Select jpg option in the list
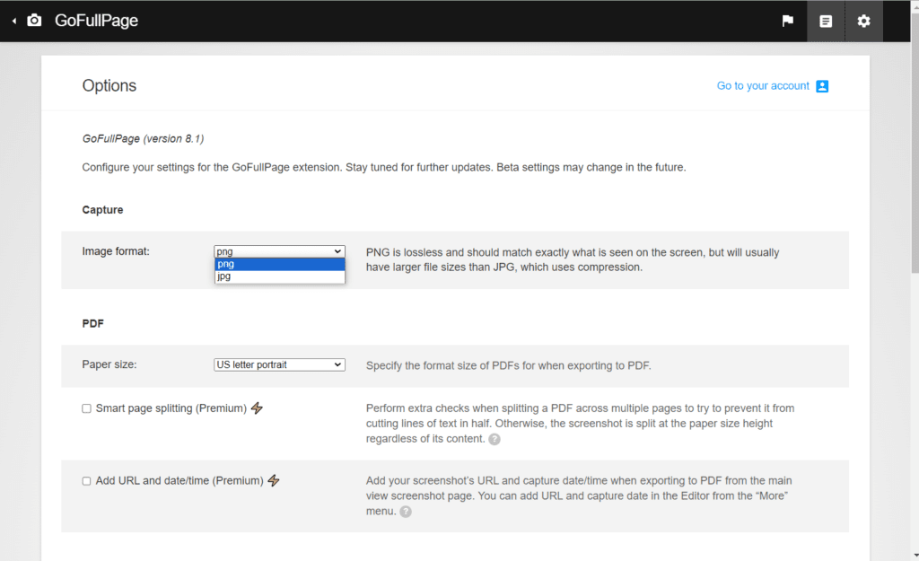Image resolution: width=919 pixels, height=561 pixels. (280, 276)
